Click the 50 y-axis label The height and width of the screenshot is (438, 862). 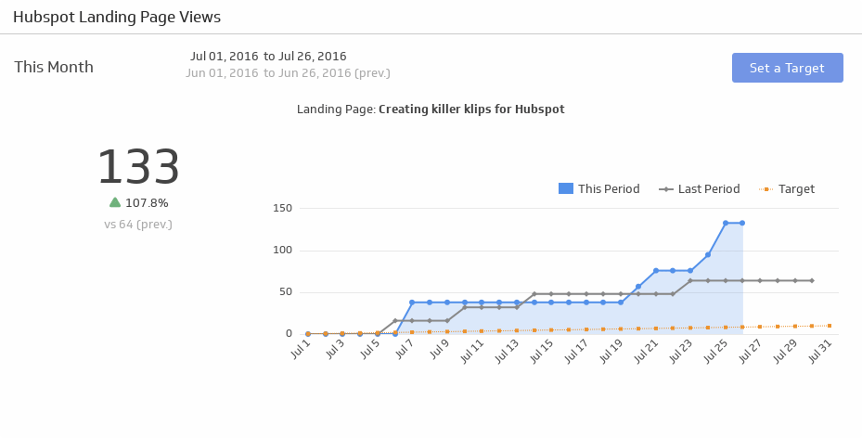click(286, 292)
